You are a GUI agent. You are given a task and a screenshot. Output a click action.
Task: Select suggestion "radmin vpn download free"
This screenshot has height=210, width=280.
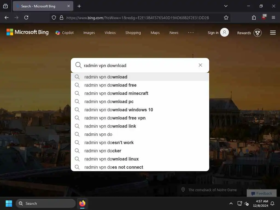(x=140, y=85)
